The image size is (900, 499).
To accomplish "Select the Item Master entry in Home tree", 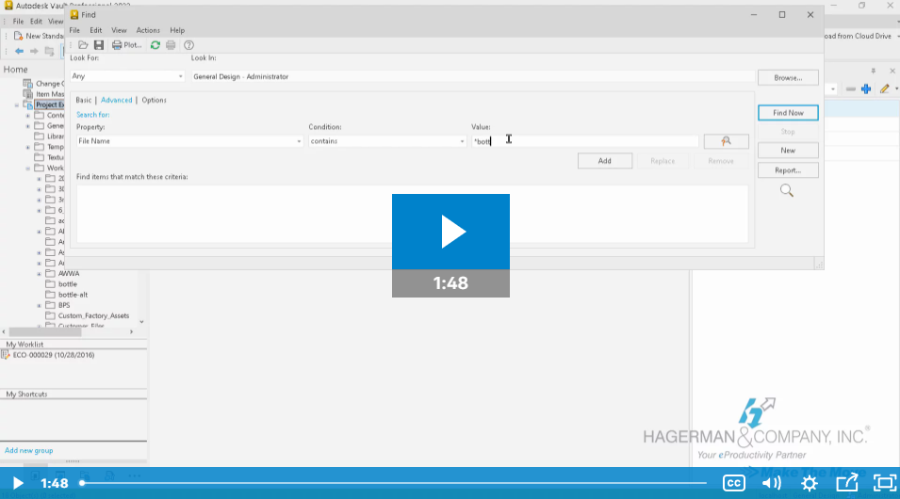I will (x=50, y=94).
